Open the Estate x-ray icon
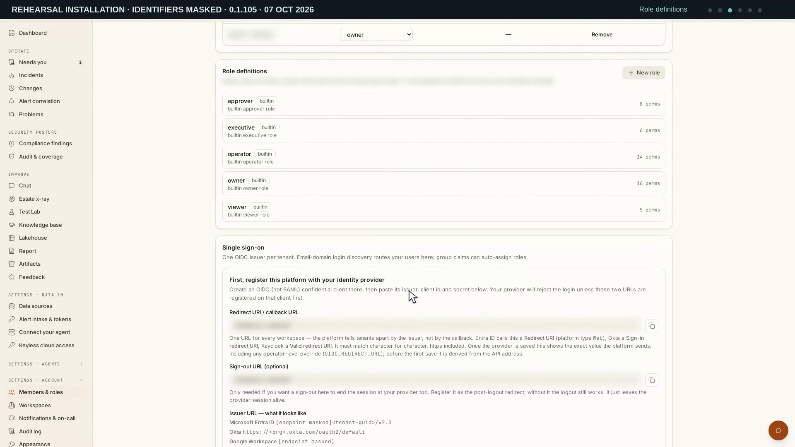Image resolution: width=795 pixels, height=447 pixels. (12, 199)
